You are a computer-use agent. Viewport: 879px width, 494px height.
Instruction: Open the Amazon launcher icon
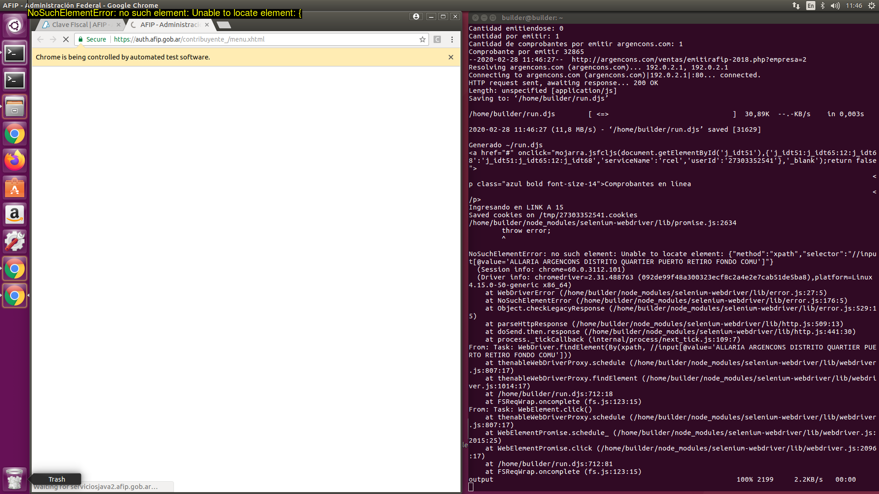click(15, 215)
